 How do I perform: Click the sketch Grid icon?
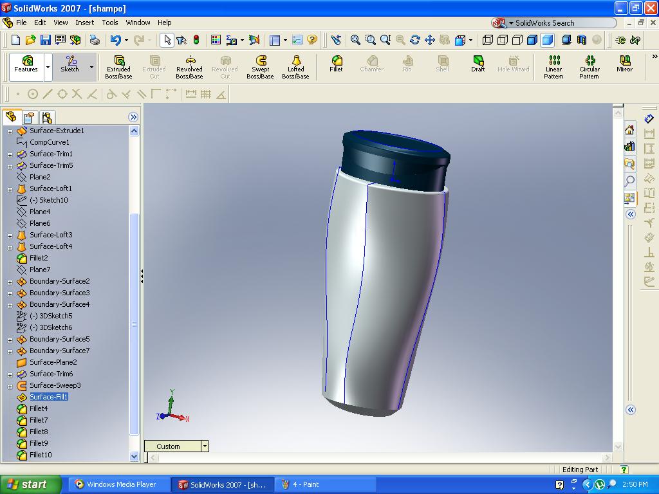click(206, 94)
